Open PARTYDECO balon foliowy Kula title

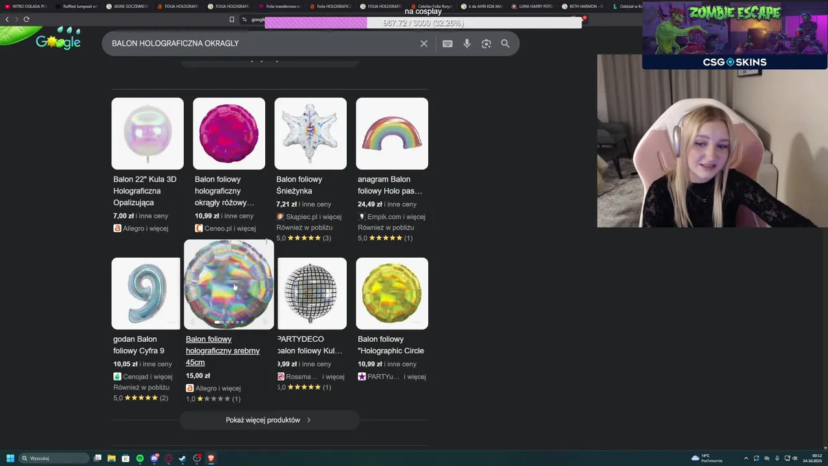point(309,345)
